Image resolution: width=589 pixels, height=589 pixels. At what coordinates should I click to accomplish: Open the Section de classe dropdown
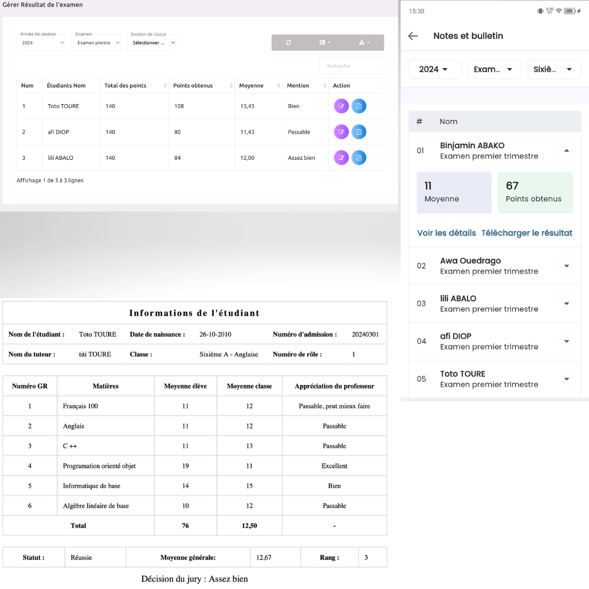(x=152, y=43)
